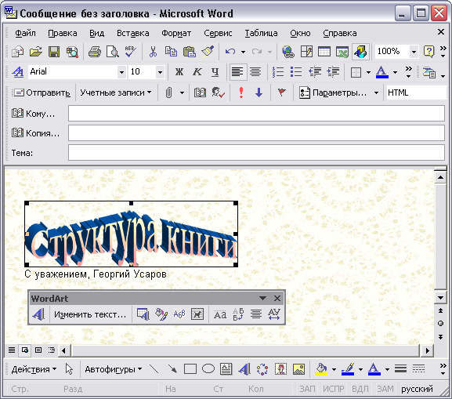The width and height of the screenshot is (452, 399).
Task: Click the attach file paperclip icon
Action: (x=168, y=92)
